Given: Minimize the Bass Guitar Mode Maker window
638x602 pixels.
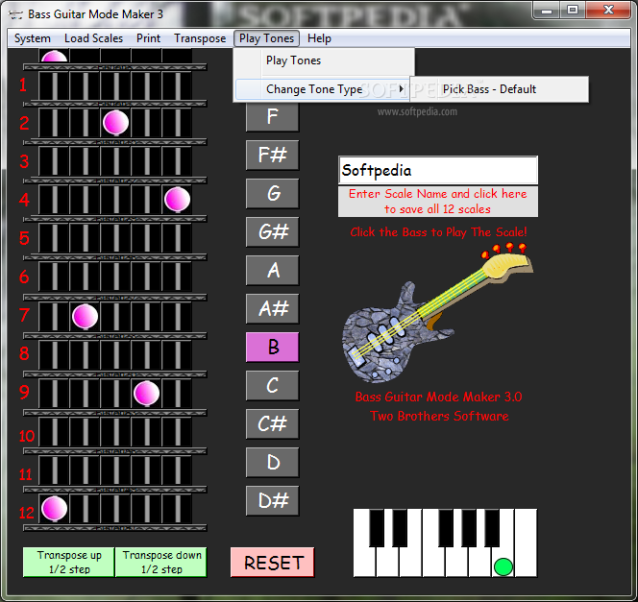Looking at the screenshot, I should click(547, 11).
